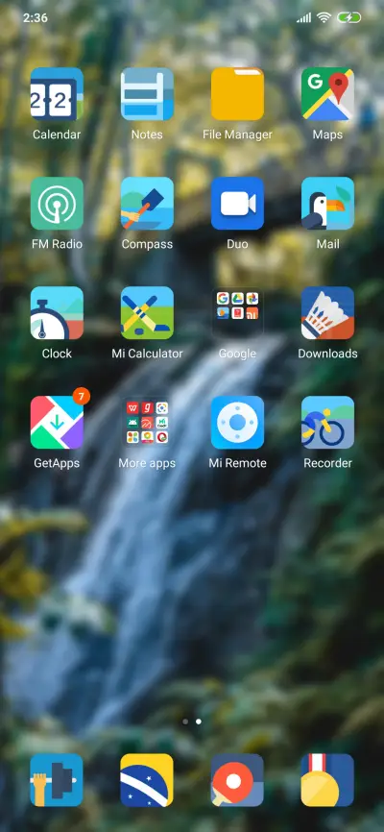Launch the Clock app
This screenshot has width=384, height=832.
pos(57,313)
